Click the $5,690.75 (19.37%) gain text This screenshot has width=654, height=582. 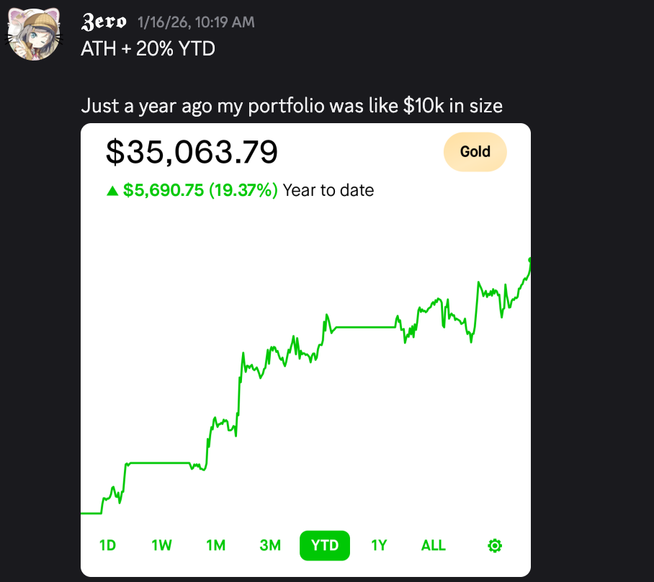(200, 190)
